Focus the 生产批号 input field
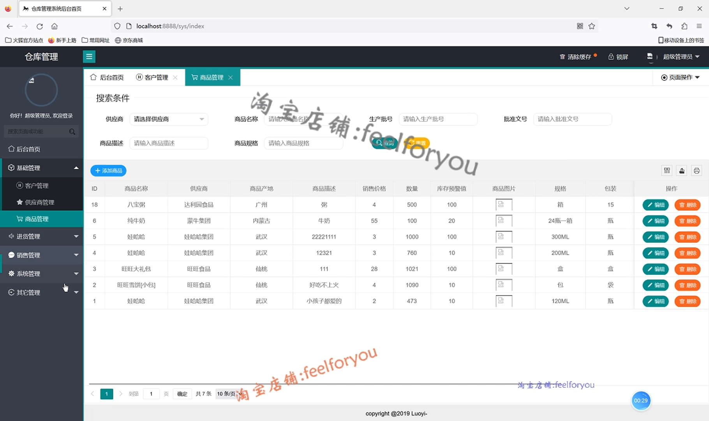The width and height of the screenshot is (709, 421). click(438, 119)
